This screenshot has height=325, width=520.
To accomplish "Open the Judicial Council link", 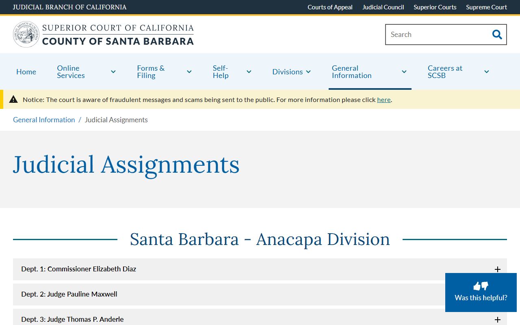I will 383,7.
